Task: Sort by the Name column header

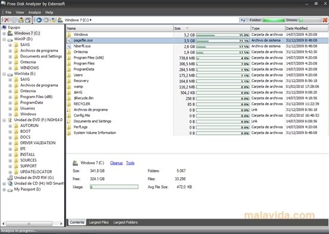Action: [120, 28]
